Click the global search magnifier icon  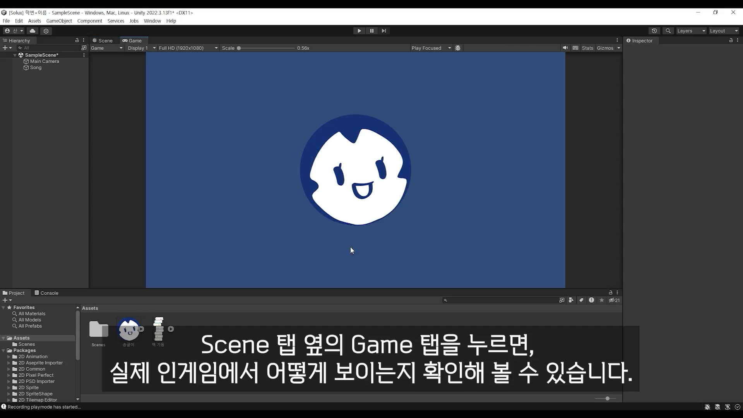[x=668, y=31]
